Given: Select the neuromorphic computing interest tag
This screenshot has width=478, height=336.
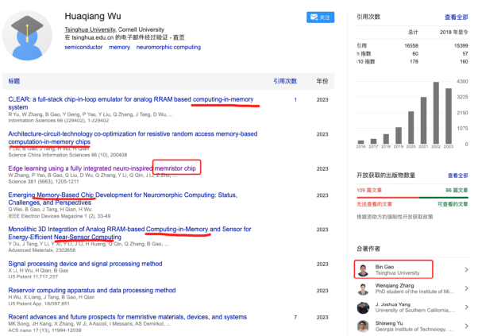Looking at the screenshot, I should [x=168, y=47].
